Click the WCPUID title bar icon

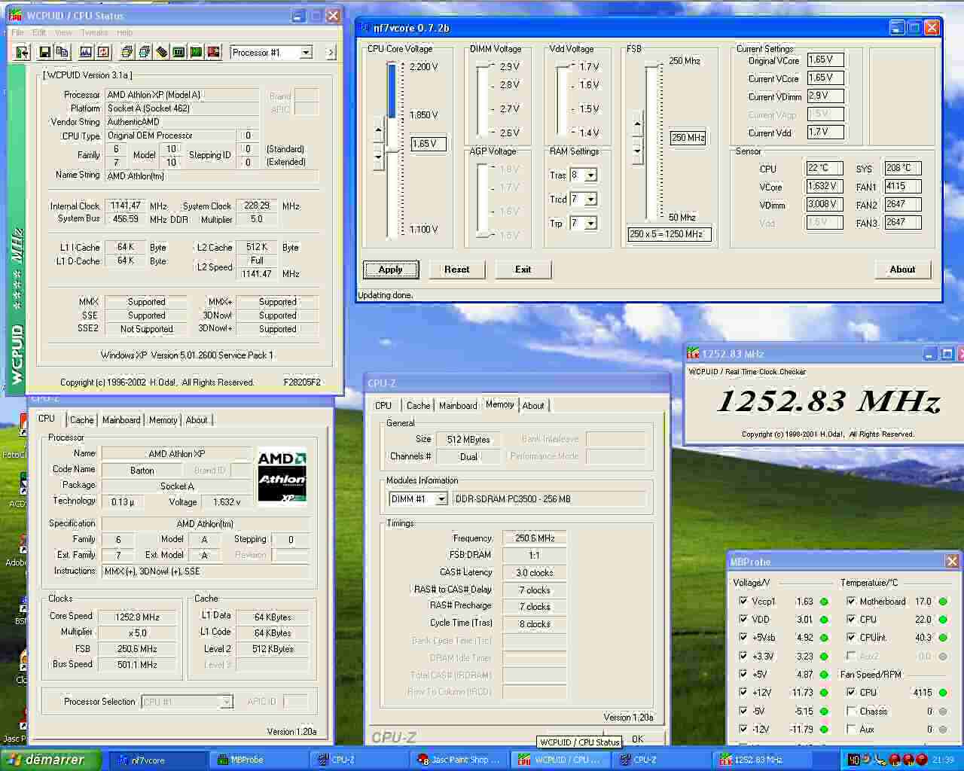click(x=17, y=16)
